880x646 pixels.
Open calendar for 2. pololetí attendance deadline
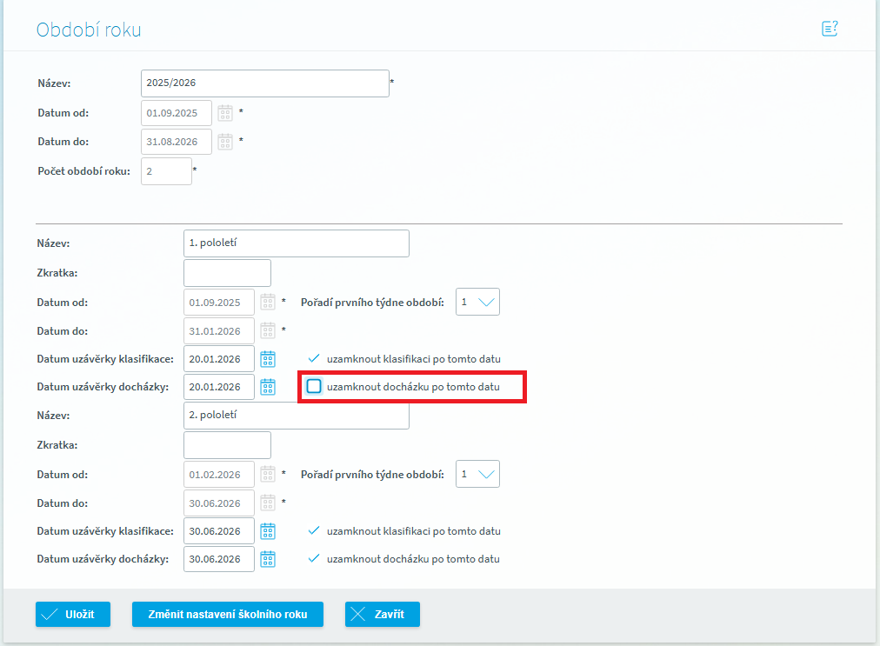268,558
